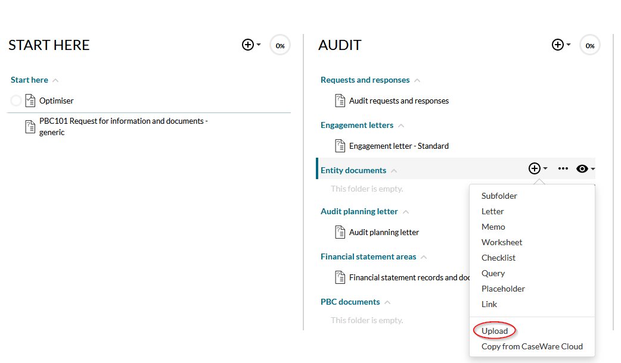
Task: Collapse the Start here section chevron
Action: tap(54, 79)
